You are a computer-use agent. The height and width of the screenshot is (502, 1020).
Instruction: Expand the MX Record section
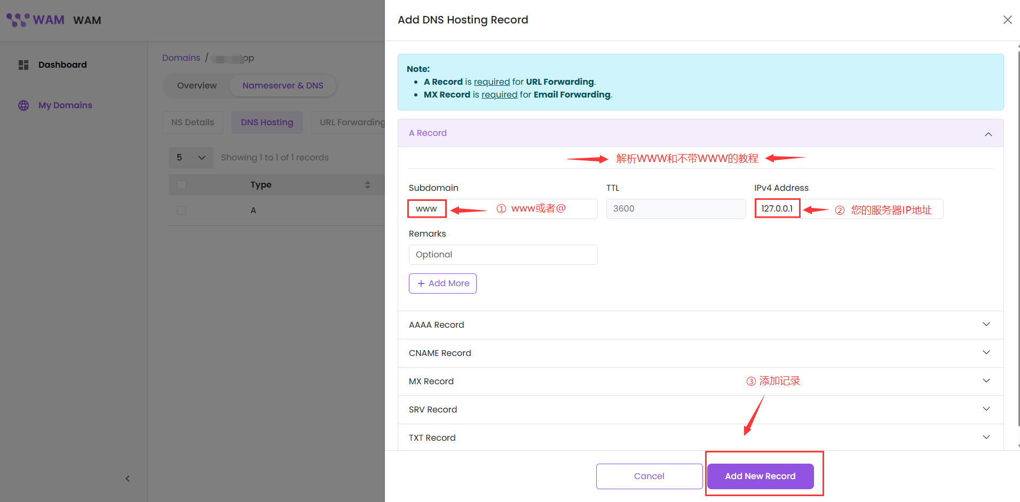[986, 381]
